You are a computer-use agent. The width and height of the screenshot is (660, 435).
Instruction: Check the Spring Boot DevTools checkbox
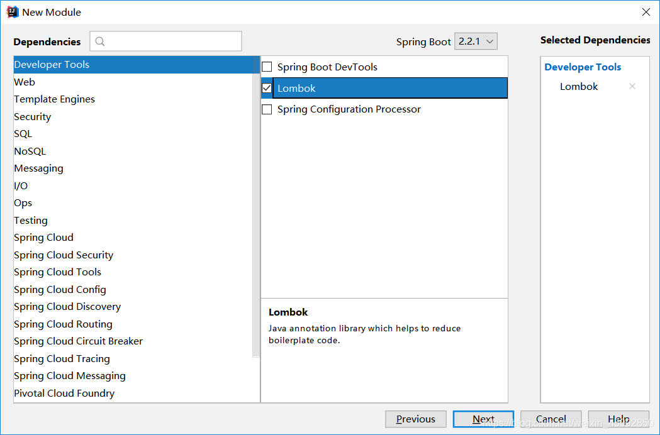[267, 67]
